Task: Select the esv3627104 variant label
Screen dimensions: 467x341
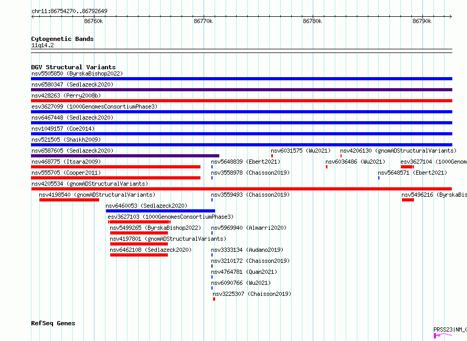Action: 433,162
